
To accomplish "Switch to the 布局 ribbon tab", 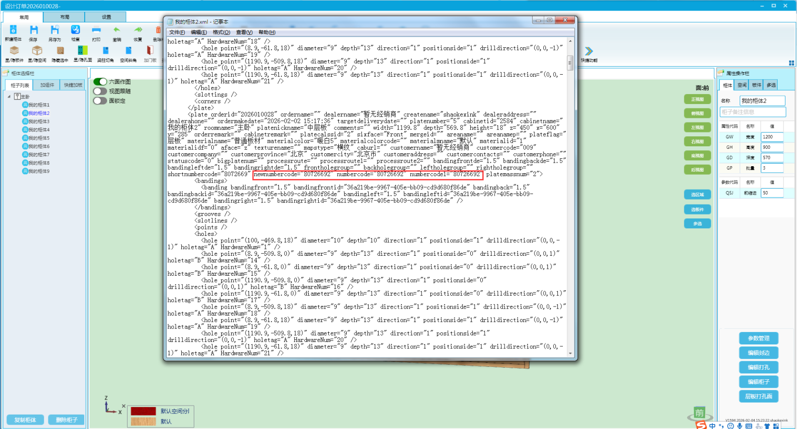I will pos(65,17).
